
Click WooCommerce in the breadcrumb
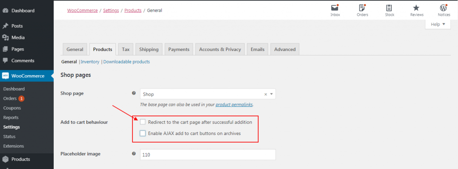(82, 11)
